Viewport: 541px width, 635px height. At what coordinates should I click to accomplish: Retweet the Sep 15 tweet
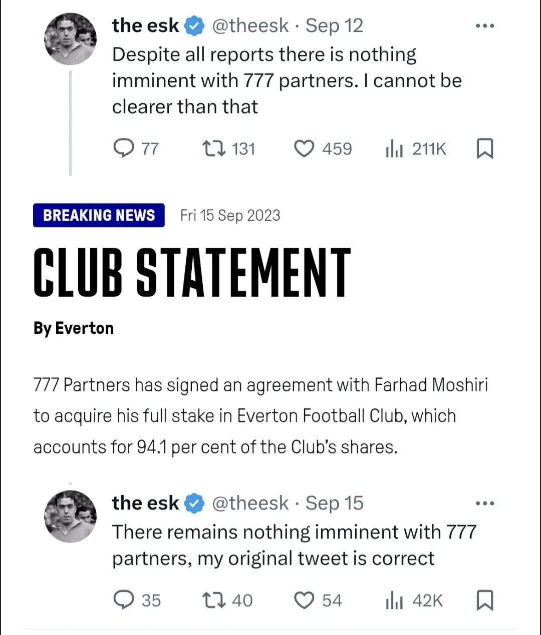[x=214, y=600]
